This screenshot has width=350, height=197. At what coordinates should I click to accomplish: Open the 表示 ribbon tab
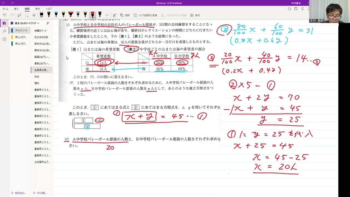38,9
